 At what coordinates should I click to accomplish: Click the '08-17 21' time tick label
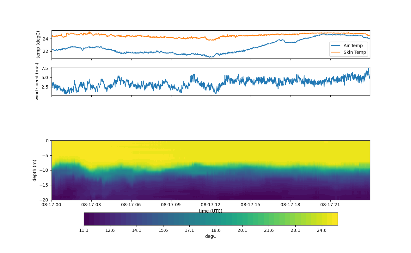point(330,205)
